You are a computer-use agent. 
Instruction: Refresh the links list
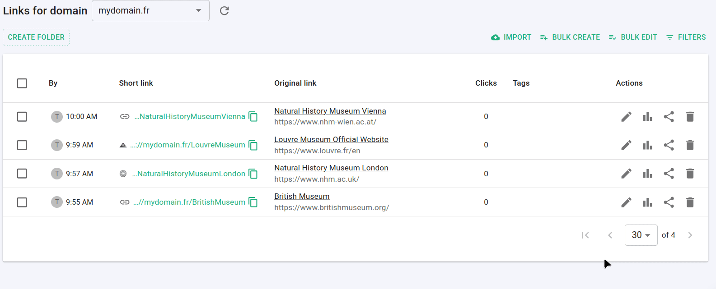coord(225,11)
